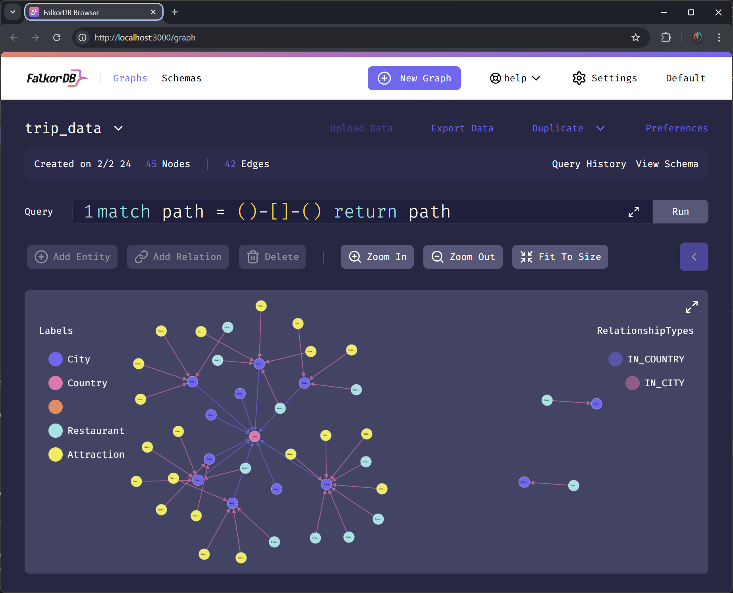Run the current query
This screenshot has width=733, height=593.
pos(680,212)
